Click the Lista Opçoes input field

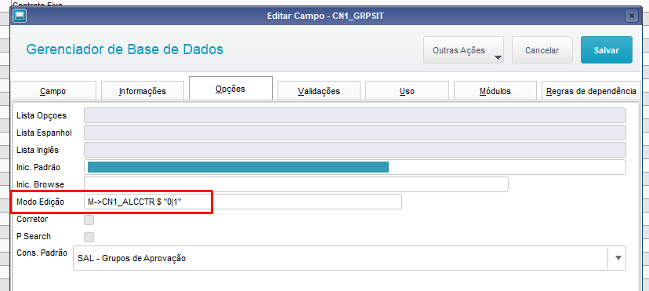[355, 115]
